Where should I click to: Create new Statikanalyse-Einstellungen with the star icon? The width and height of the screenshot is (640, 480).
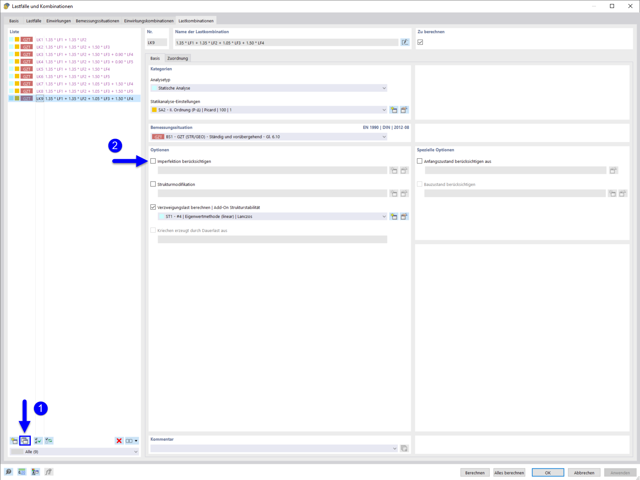[x=394, y=110]
